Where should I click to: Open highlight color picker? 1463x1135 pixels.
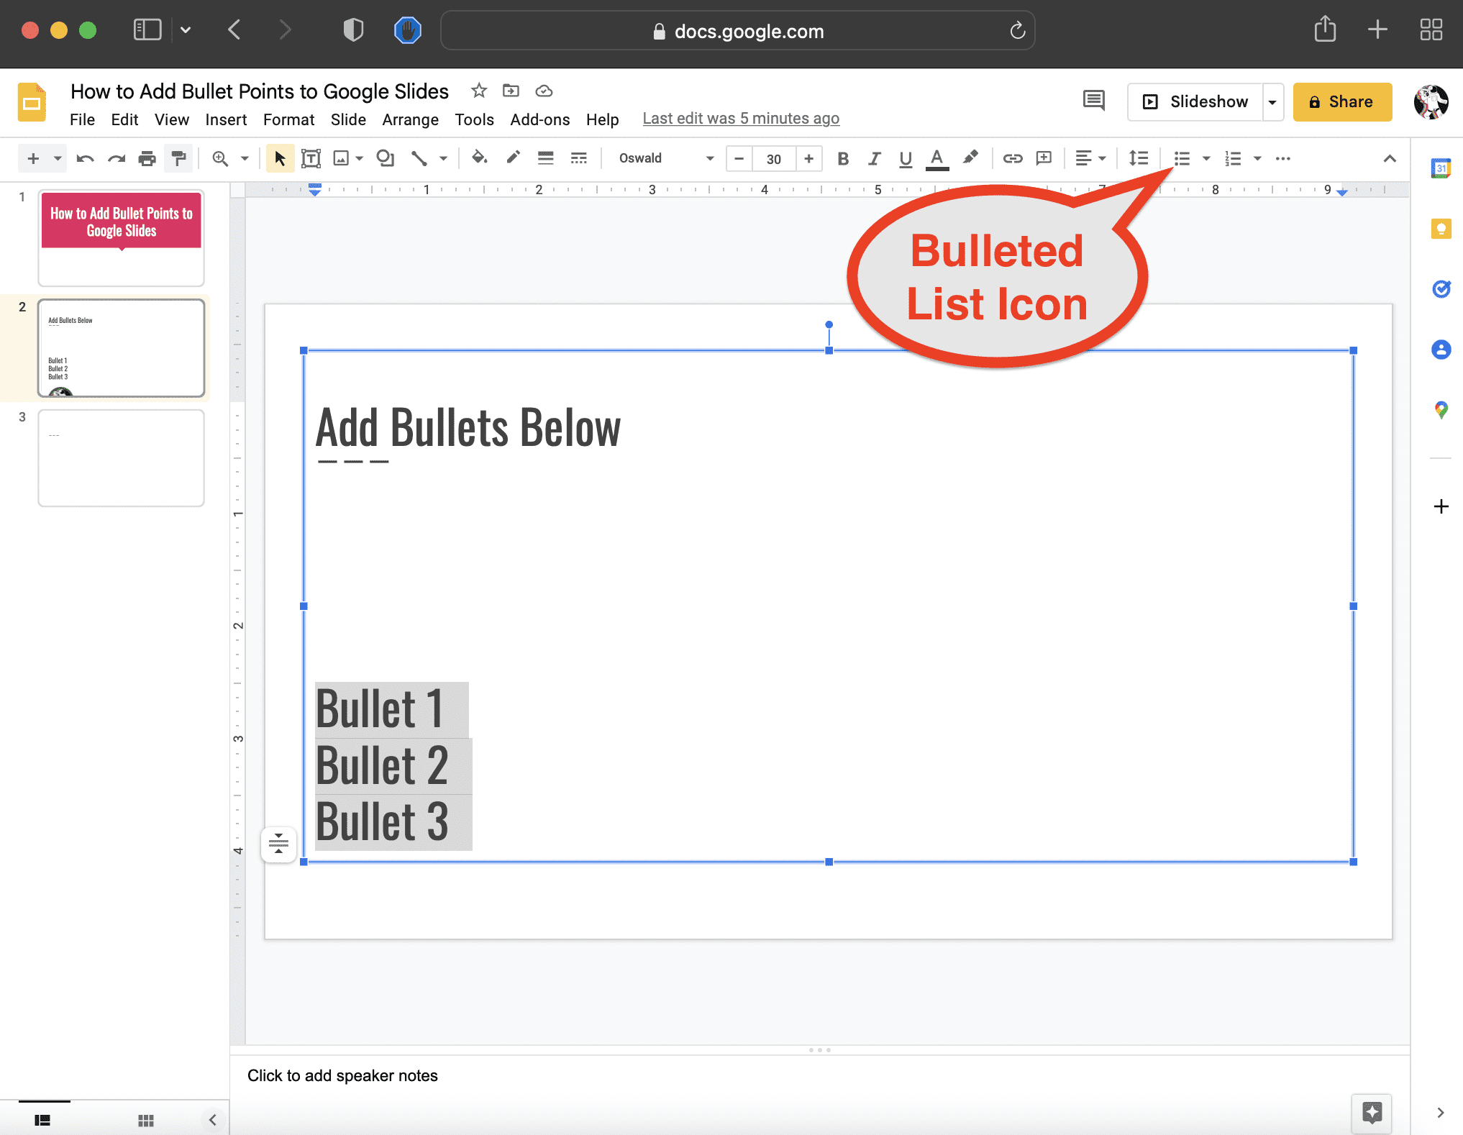[x=970, y=158]
